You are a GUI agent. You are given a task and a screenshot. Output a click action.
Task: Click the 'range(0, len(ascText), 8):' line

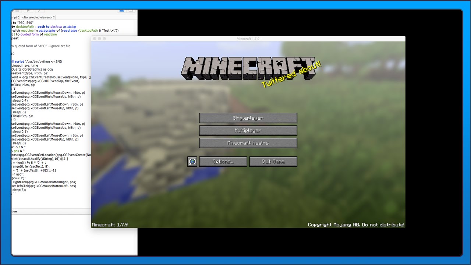pyautogui.click(x=30, y=166)
